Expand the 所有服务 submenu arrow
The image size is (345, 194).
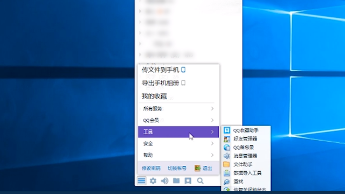click(212, 108)
